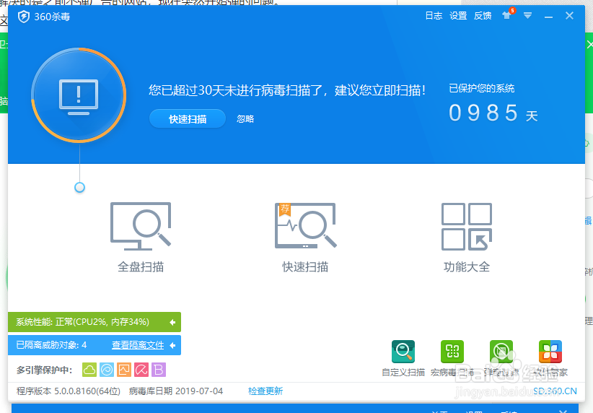
Task: Start the recommended 快速扫描 quick scan icon
Action: (x=306, y=225)
